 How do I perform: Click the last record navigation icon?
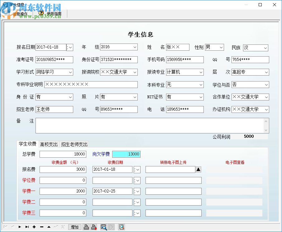(x=27, y=227)
